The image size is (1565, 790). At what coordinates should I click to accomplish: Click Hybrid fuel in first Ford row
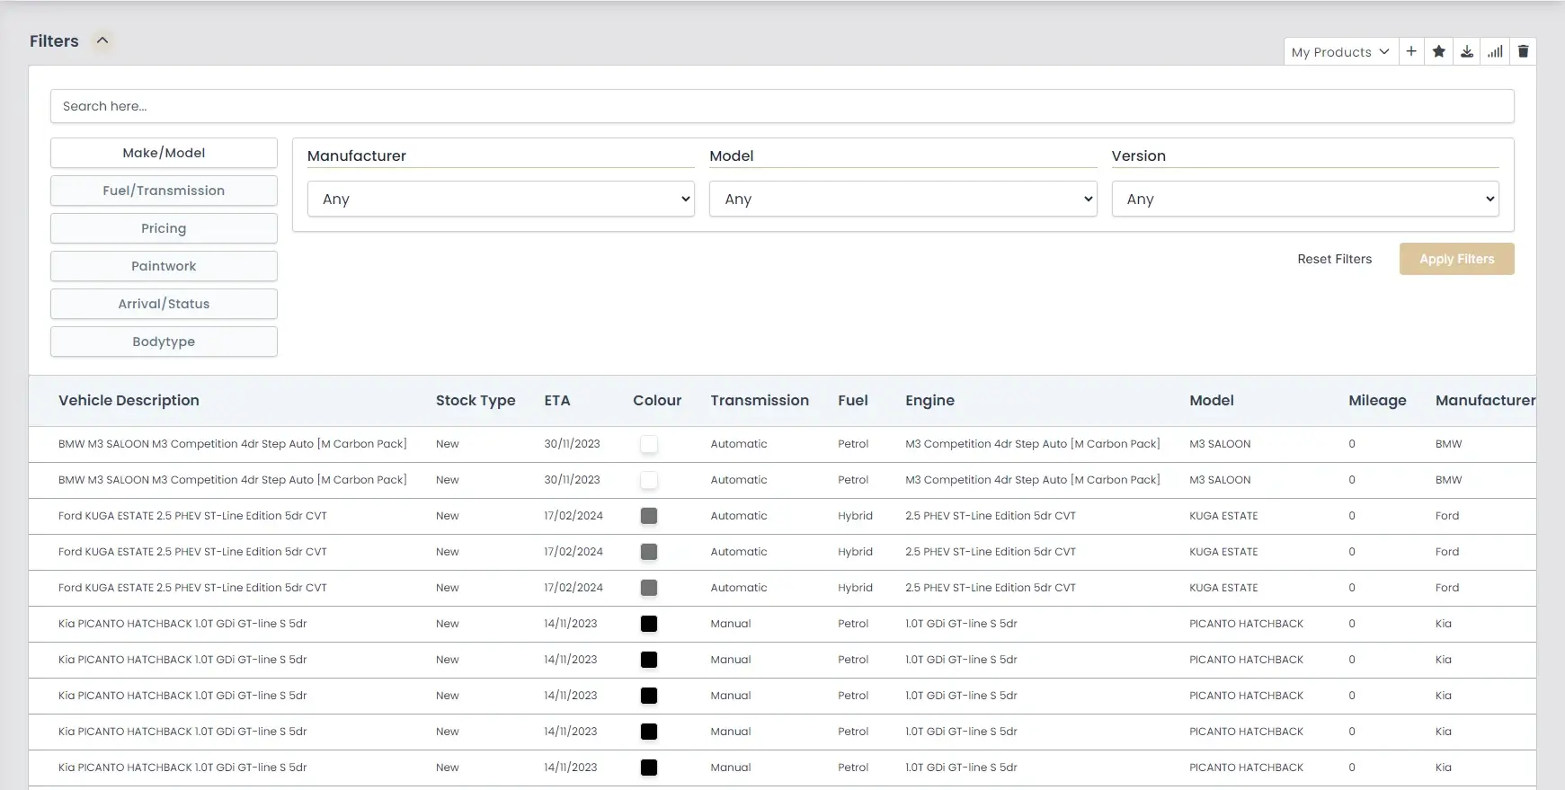[x=855, y=516]
